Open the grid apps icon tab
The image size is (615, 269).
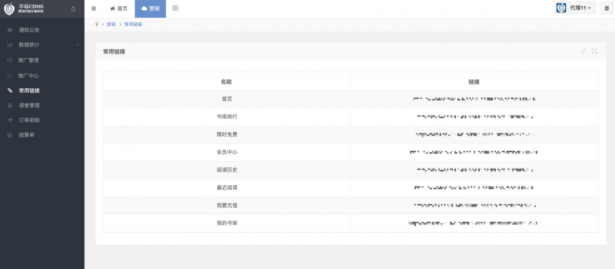[x=176, y=8]
